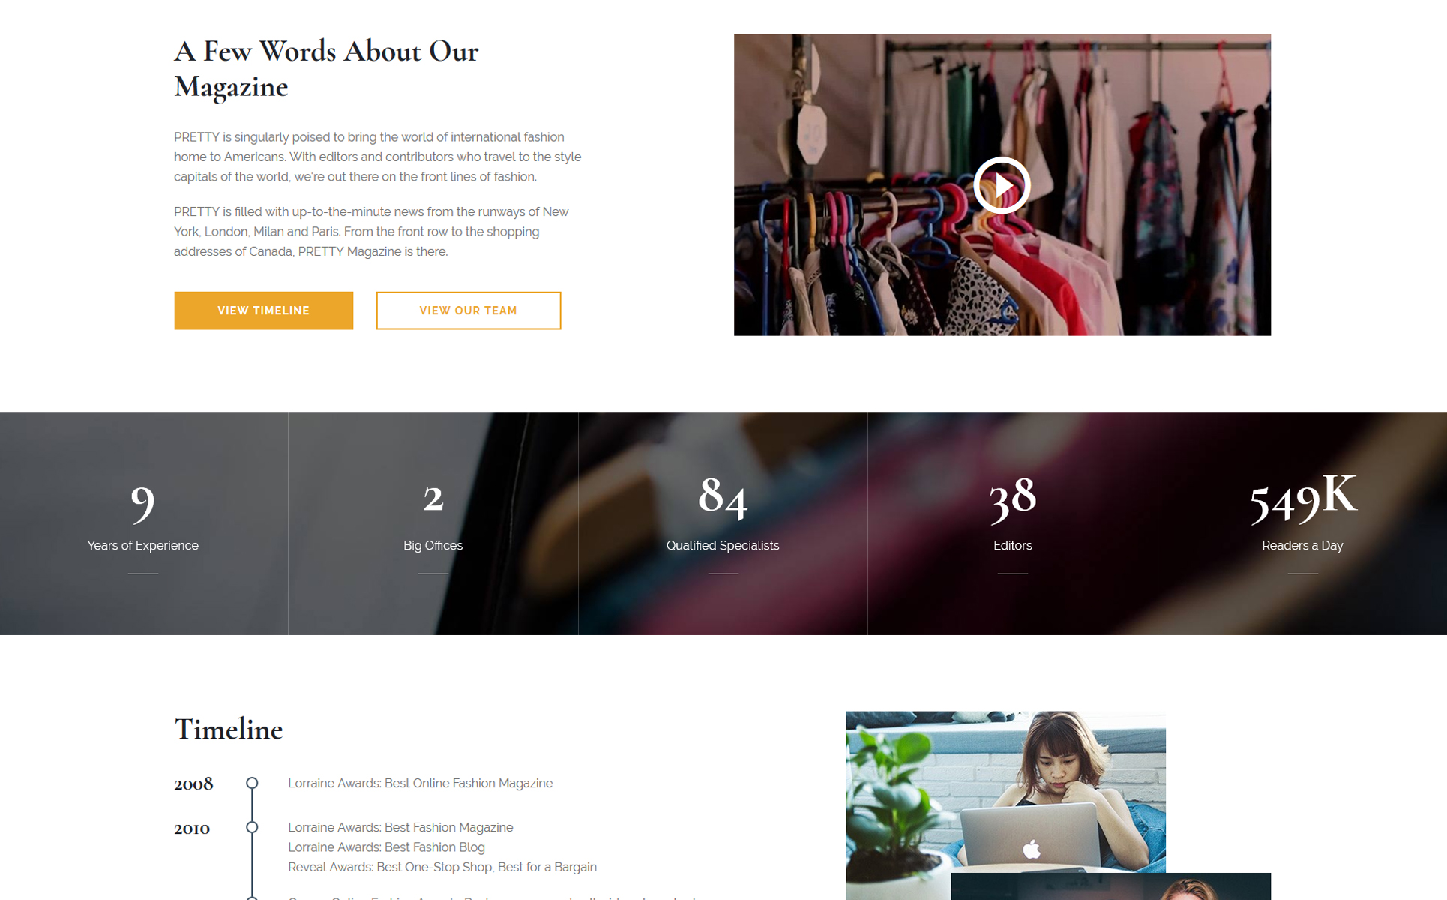Open the partially visible second portrait photo

tap(1111, 886)
